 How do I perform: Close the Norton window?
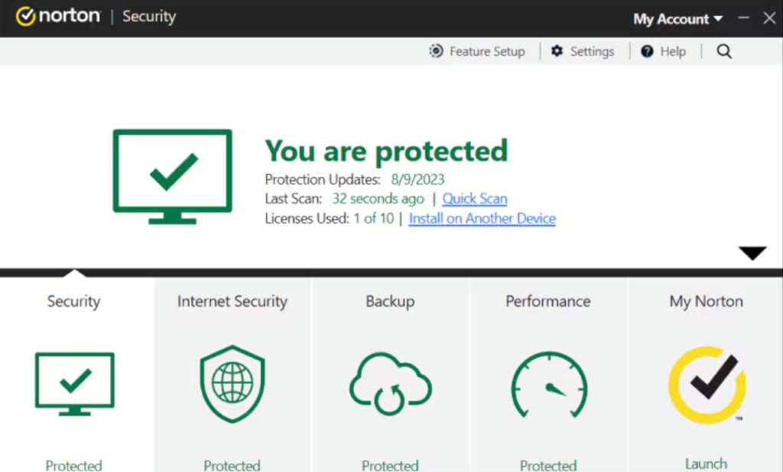[x=769, y=18]
